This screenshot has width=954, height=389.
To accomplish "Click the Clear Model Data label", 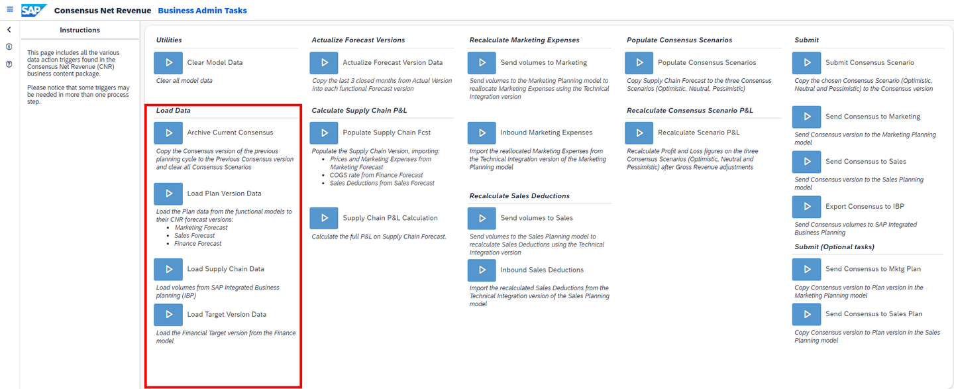I will point(215,63).
